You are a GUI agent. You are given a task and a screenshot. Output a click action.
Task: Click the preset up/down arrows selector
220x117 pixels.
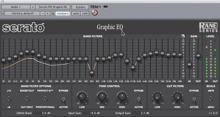click(3, 13)
